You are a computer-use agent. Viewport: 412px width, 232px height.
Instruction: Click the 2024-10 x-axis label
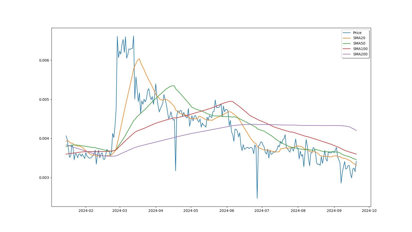point(369,211)
